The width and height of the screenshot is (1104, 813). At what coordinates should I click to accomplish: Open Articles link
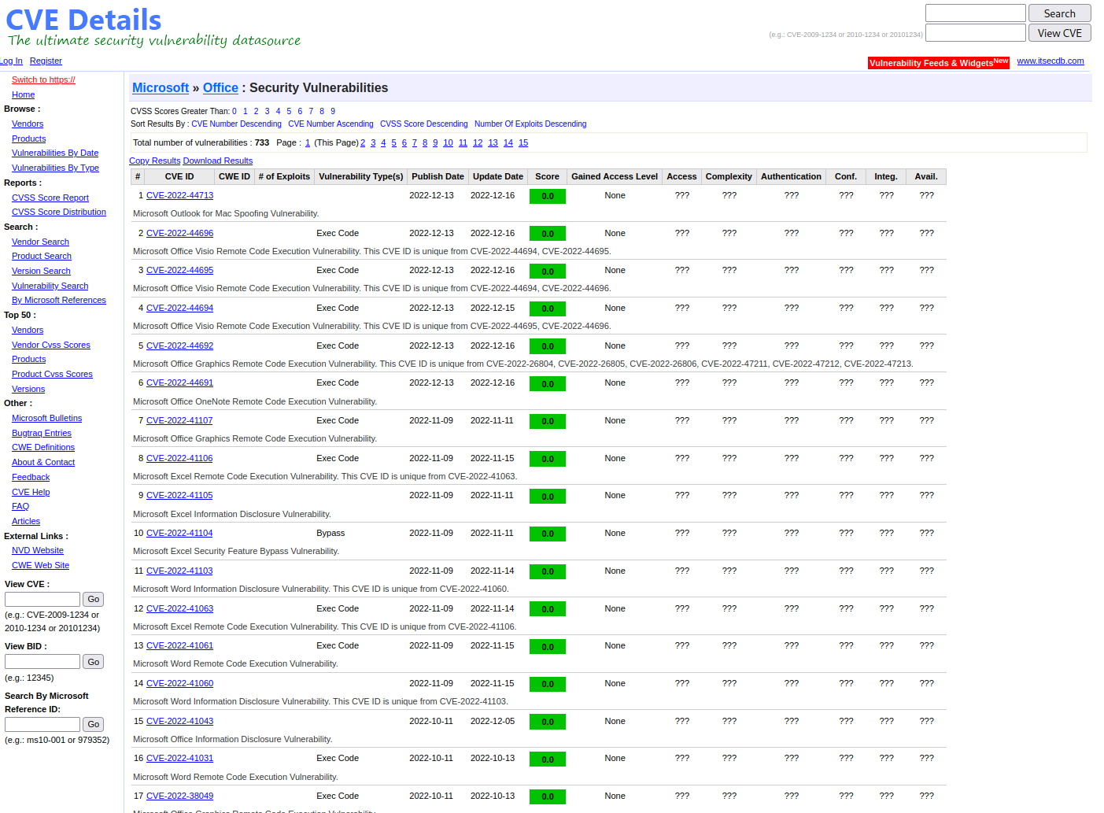pyautogui.click(x=26, y=521)
